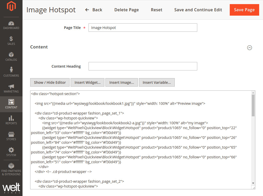Image resolution: width=263 pixels, height=196 pixels.
Task: Open the Insert Variable dialog
Action: [157, 82]
